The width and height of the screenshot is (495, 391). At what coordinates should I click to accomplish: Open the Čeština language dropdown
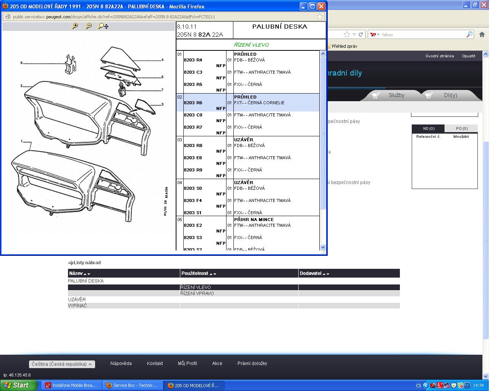click(62, 364)
